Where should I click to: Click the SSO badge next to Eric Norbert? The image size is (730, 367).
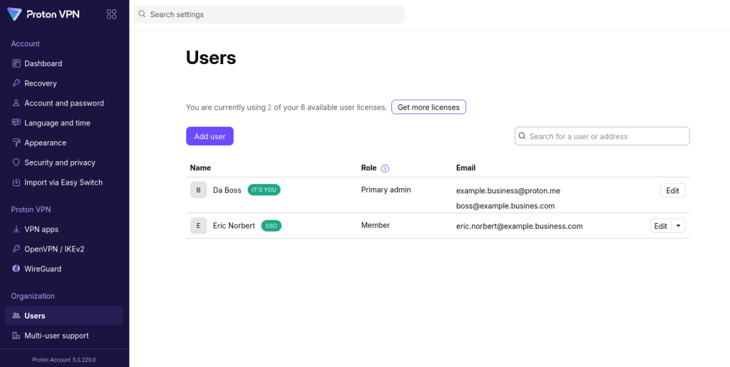271,226
